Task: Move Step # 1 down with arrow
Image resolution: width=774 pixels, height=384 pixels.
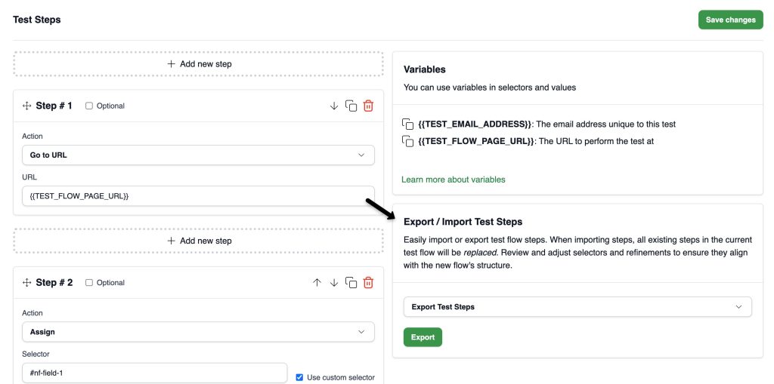Action: point(334,106)
